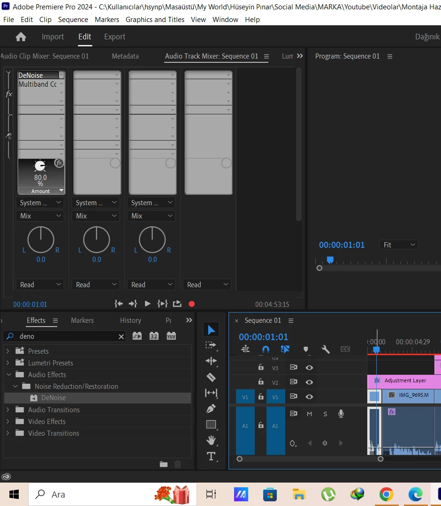This screenshot has height=506, width=441.
Task: Toggle track lock on V2
Action: point(261,382)
